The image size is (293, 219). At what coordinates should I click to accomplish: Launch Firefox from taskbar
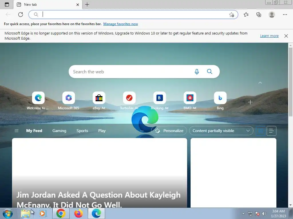(78, 213)
